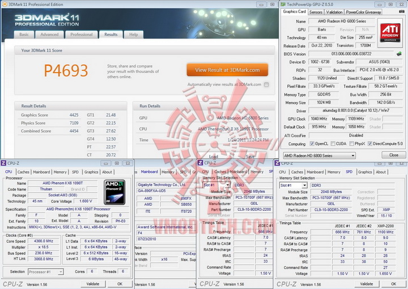The width and height of the screenshot is (408, 289).
Task: Click the purple Z icon in the left CPU-Z title bar
Action: (x=3, y=163)
